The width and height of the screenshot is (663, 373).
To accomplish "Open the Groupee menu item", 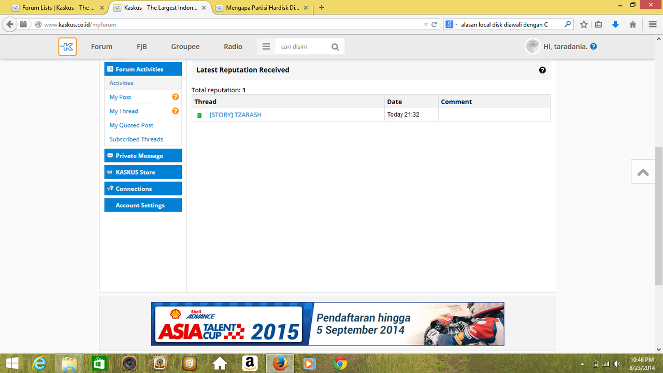I will [185, 47].
